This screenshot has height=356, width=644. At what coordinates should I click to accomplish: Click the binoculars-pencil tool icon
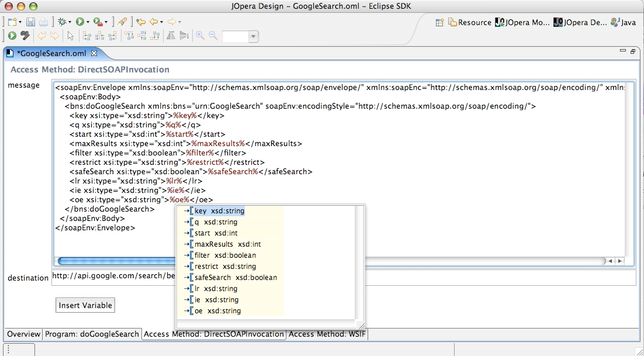25,36
